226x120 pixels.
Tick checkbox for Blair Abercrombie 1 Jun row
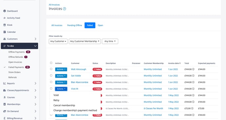click(x=51, y=82)
